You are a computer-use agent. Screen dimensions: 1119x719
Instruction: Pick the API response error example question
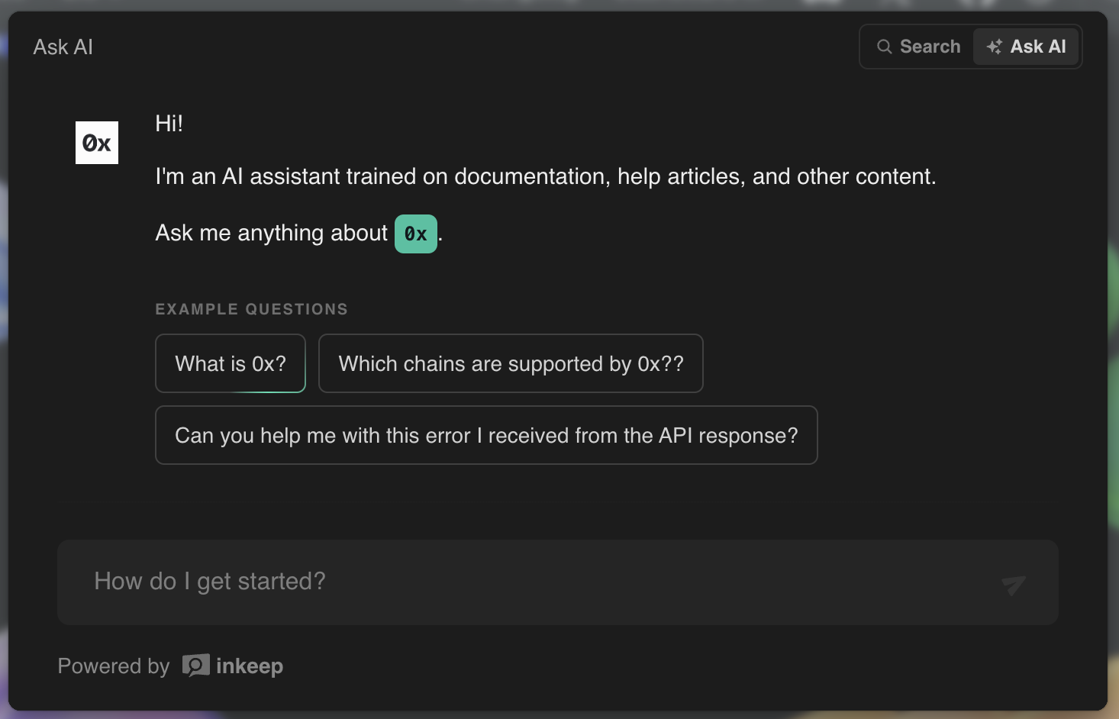[x=486, y=435]
